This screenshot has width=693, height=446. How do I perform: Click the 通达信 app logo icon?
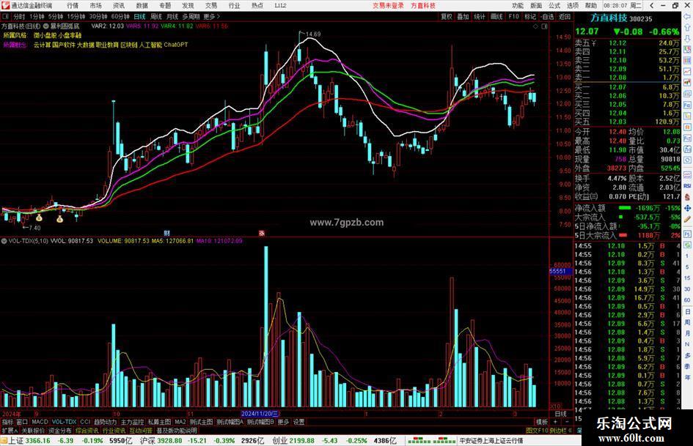[x=5, y=5]
